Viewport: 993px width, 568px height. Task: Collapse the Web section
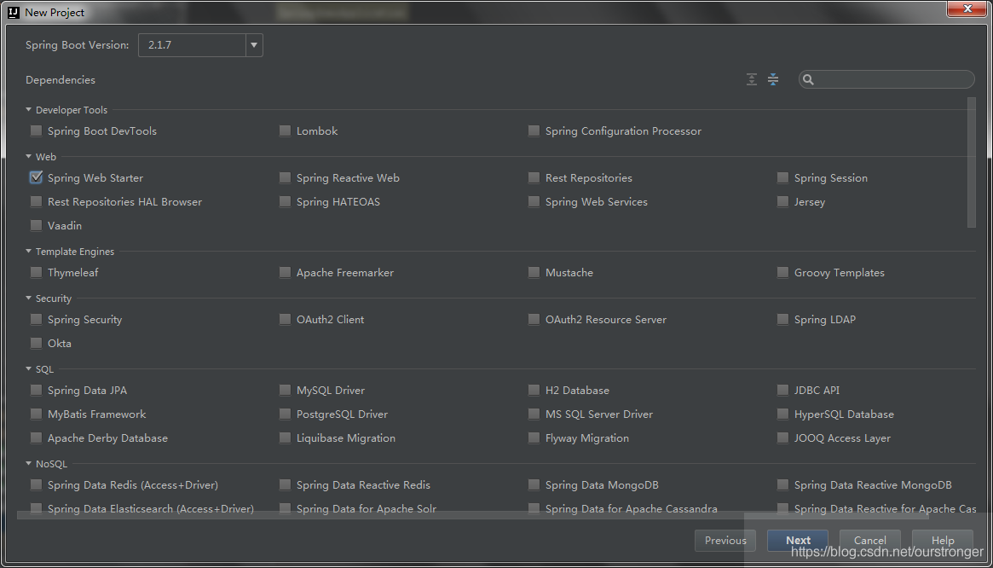click(x=28, y=157)
